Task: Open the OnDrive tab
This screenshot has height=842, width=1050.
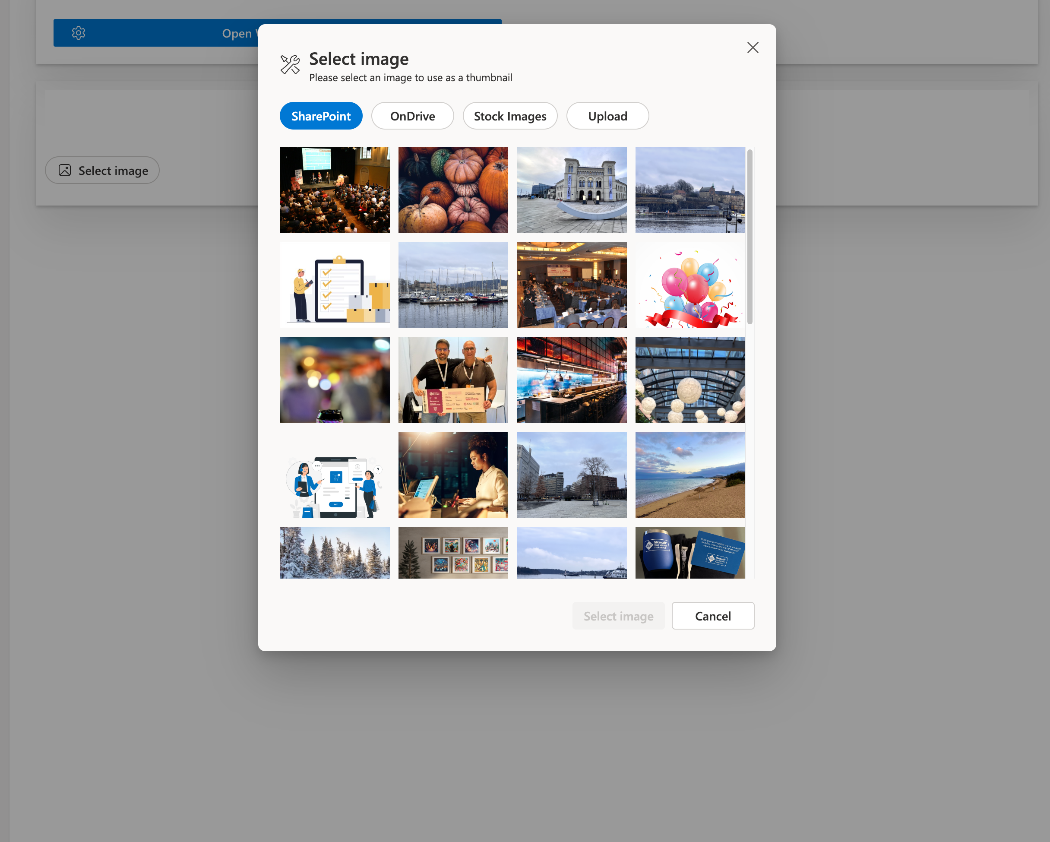Action: [x=412, y=116]
